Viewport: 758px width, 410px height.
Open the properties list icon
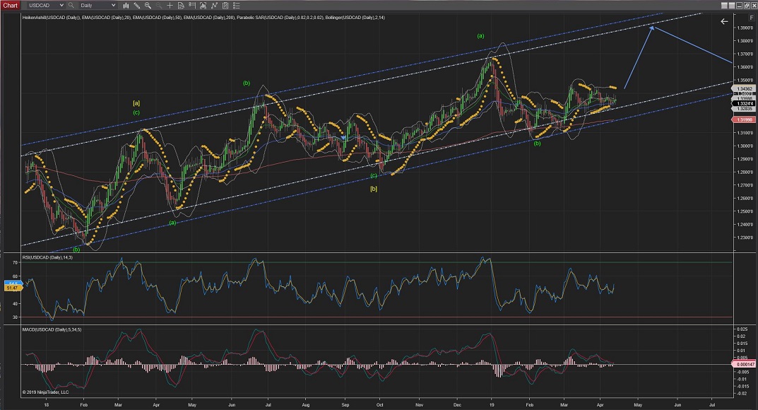pyautogui.click(x=236, y=6)
